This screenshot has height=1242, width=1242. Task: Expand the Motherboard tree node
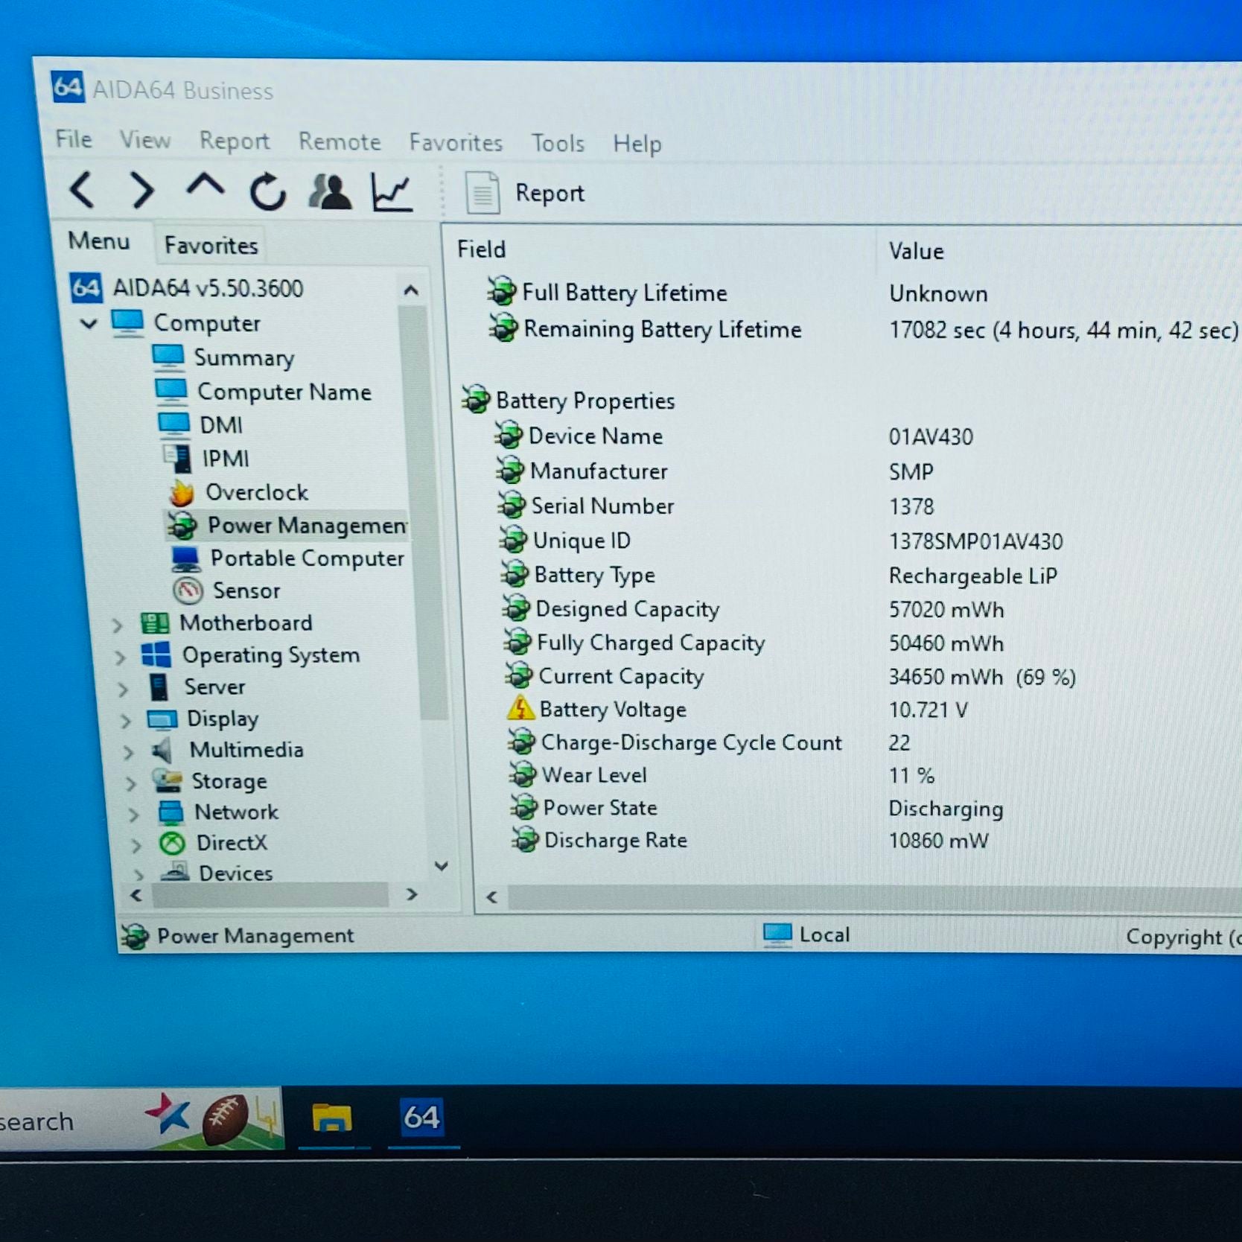tap(117, 625)
